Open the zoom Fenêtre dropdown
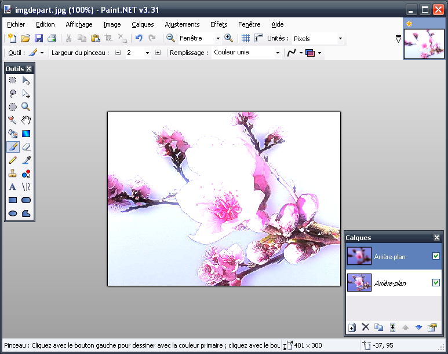 [218, 39]
